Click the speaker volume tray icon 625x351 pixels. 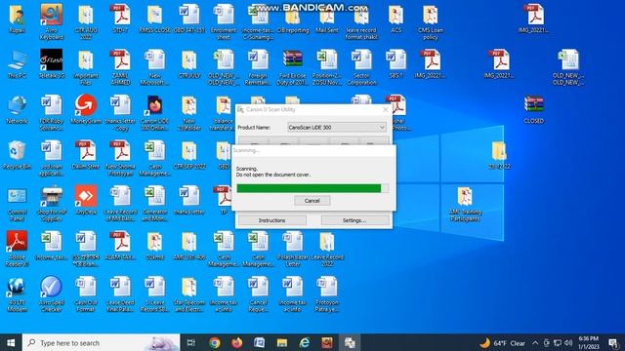568,342
